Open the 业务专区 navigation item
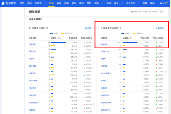This screenshot has height=114, width=171. [x=130, y=3]
